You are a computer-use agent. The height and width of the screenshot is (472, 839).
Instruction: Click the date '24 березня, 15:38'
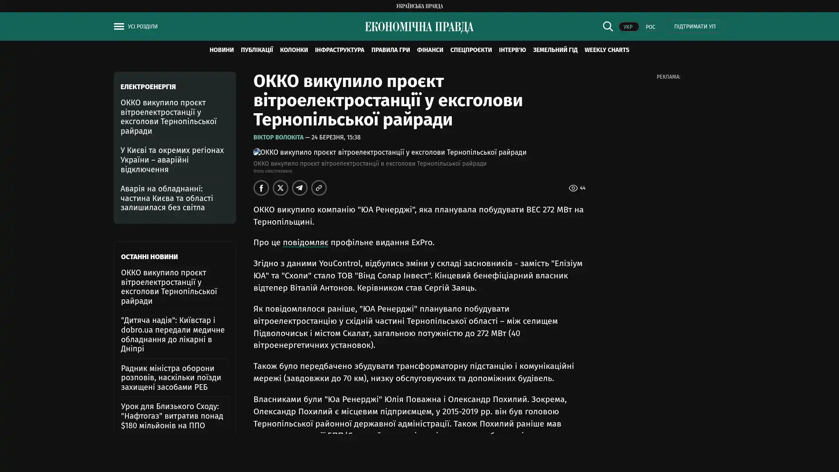pos(336,137)
